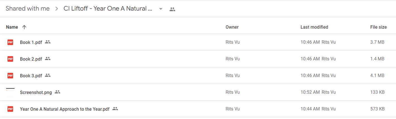Image resolution: width=396 pixels, height=119 pixels.
Task: Click the File size column header
Action: tap(378, 27)
